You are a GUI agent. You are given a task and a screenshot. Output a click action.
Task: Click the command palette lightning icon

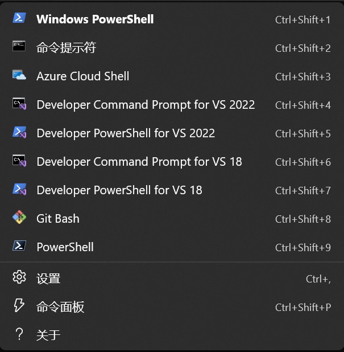(19, 305)
